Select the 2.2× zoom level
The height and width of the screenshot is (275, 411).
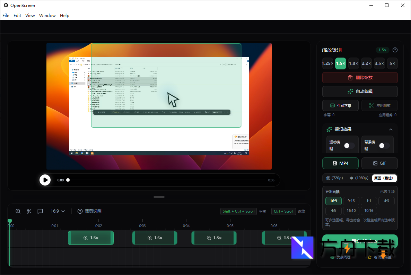366,63
